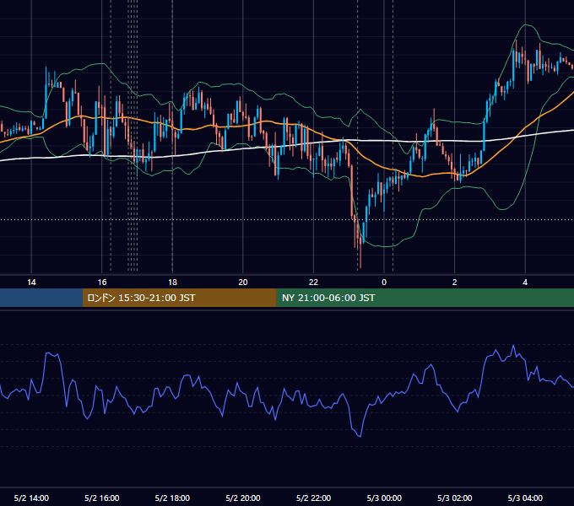Click the 5/3 00:00 time label

point(384,498)
